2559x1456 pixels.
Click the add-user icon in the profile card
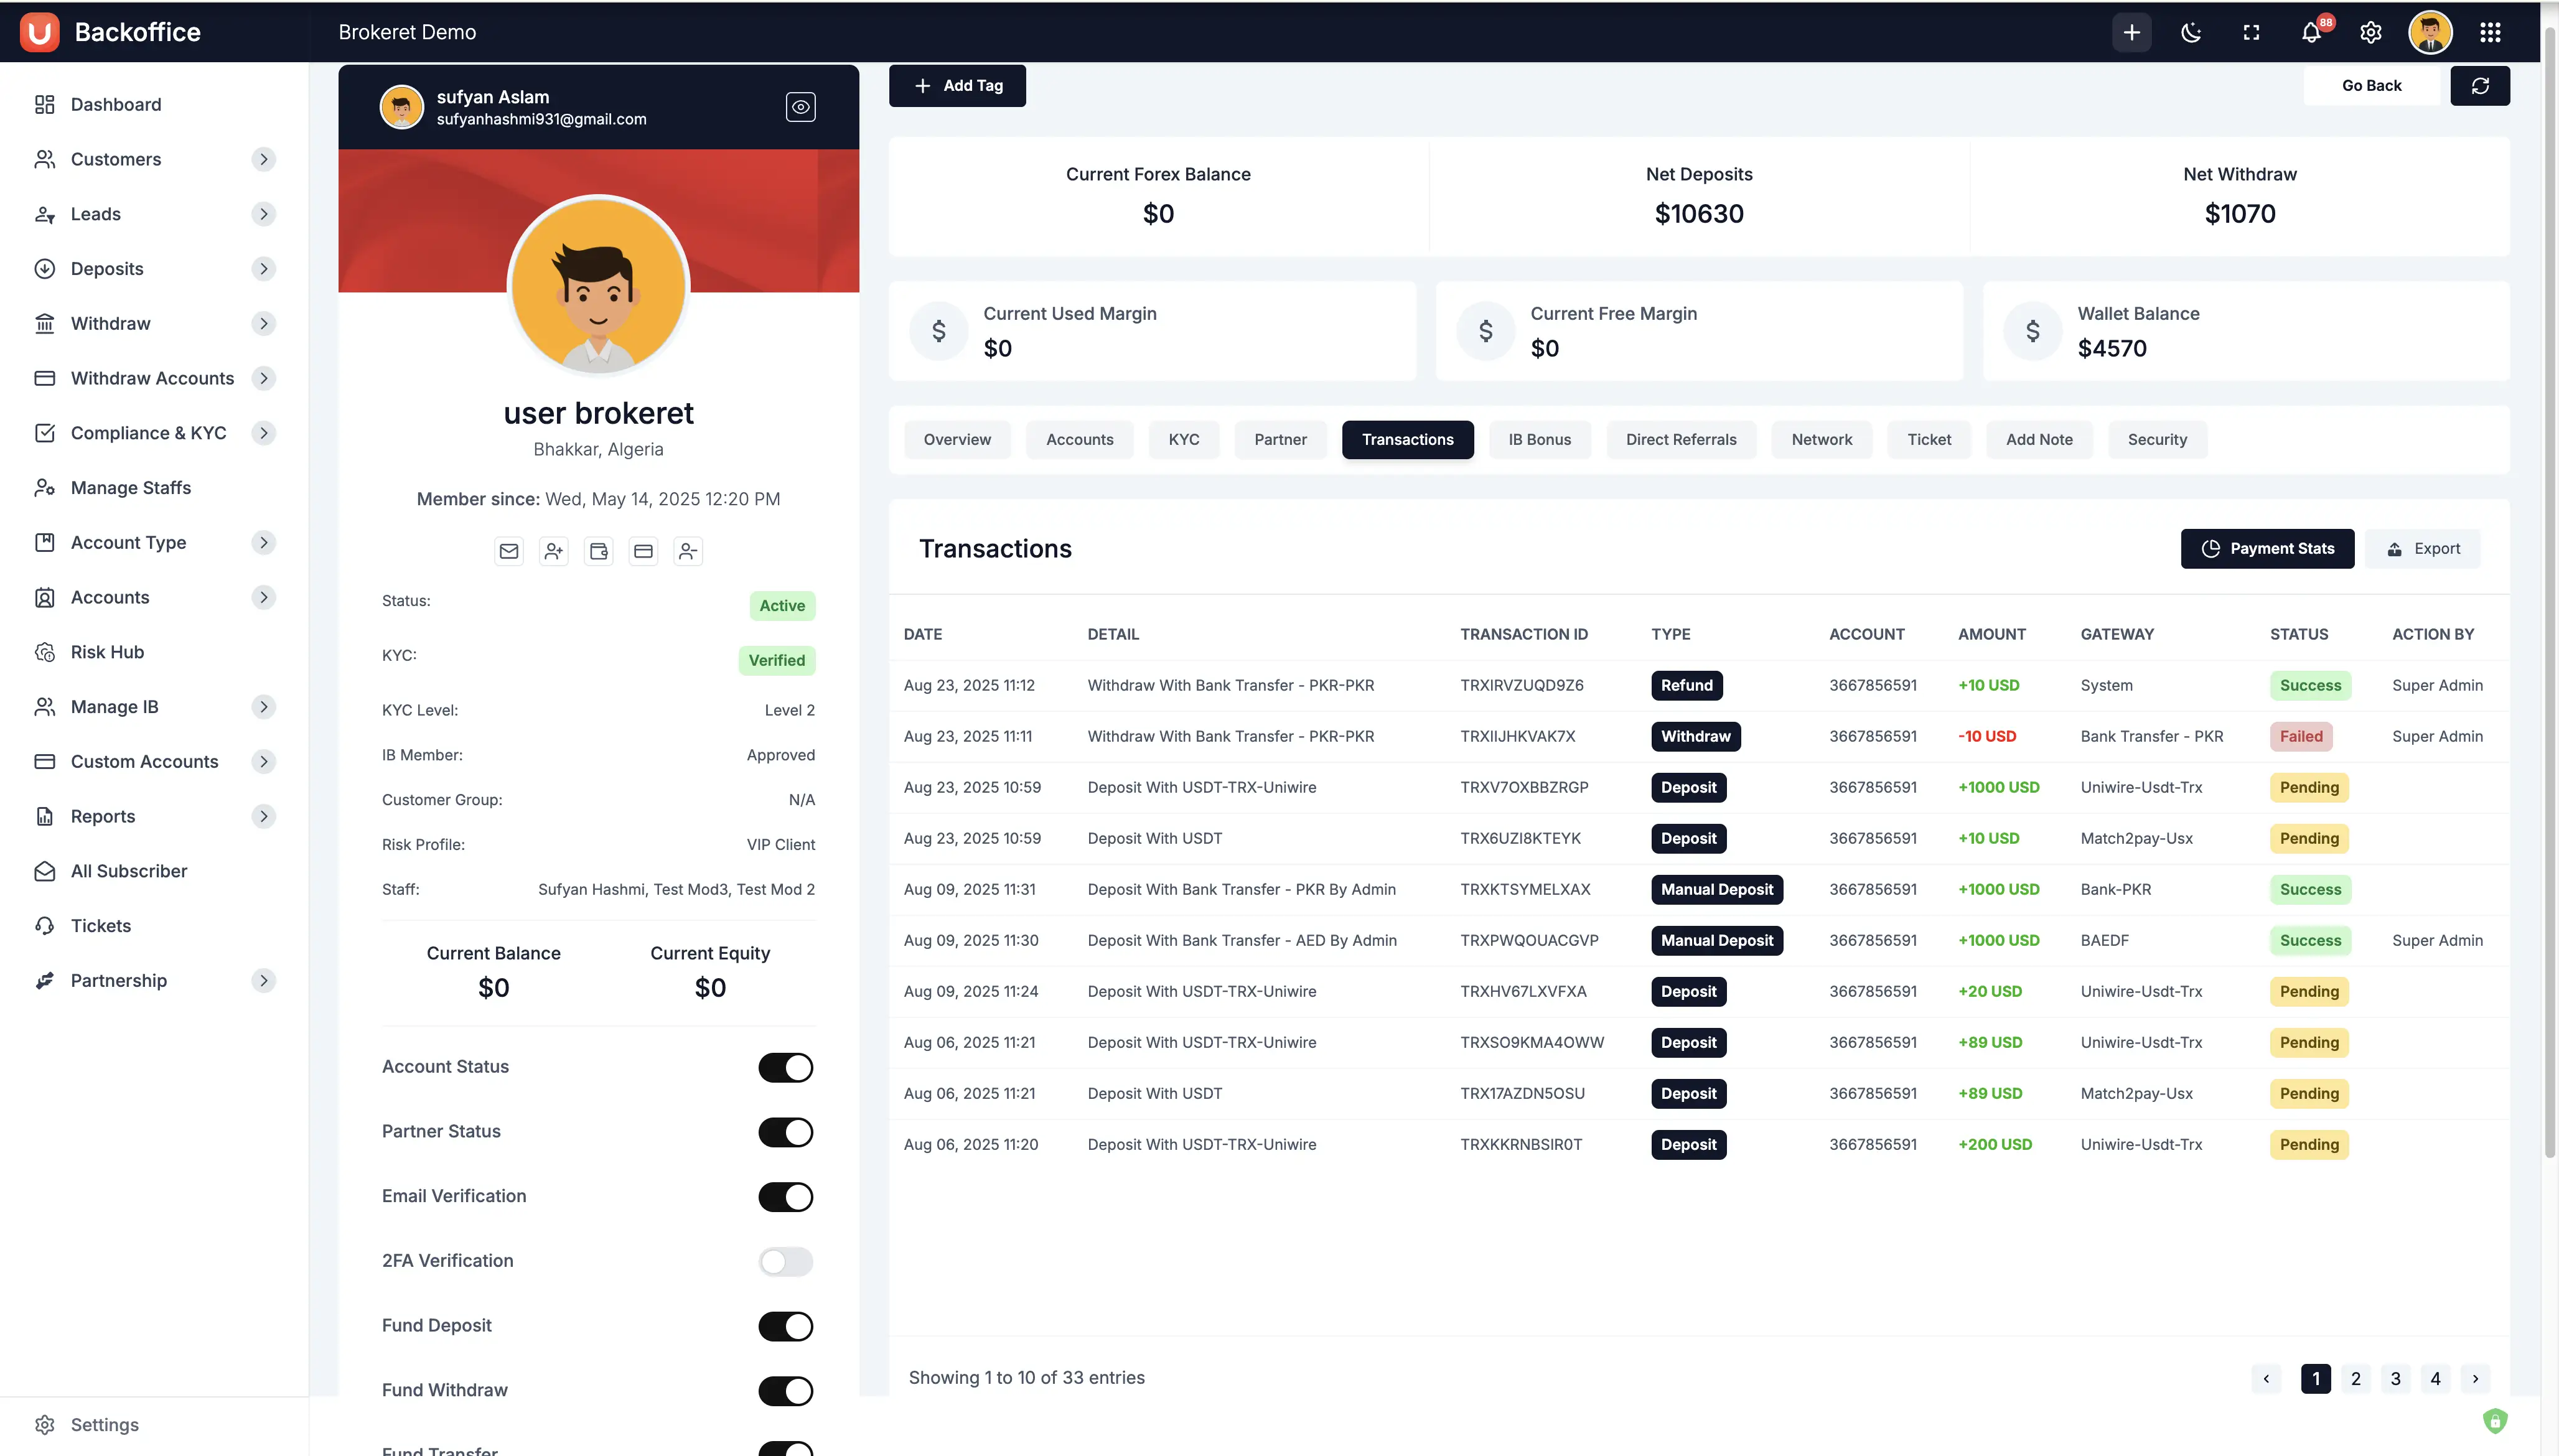pos(554,551)
